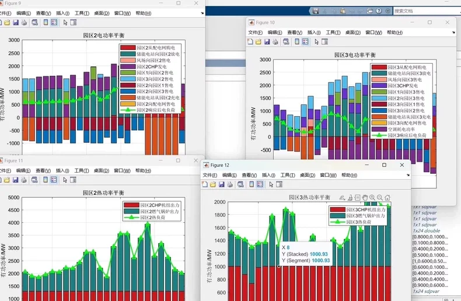Click the switch windows icon in MATLAB toolbar
This screenshot has width=461, height=301.
point(370,11)
